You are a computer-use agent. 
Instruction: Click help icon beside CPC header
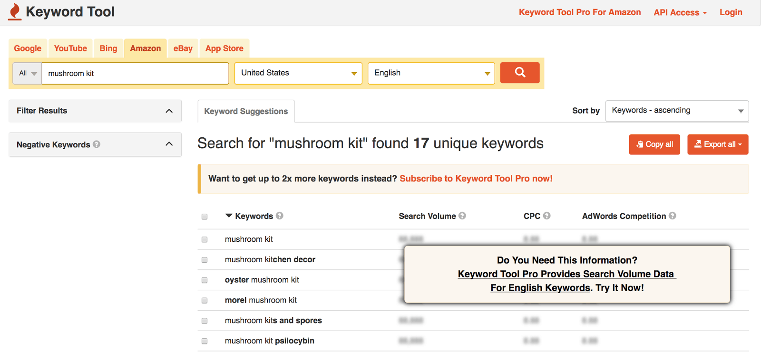coord(547,216)
